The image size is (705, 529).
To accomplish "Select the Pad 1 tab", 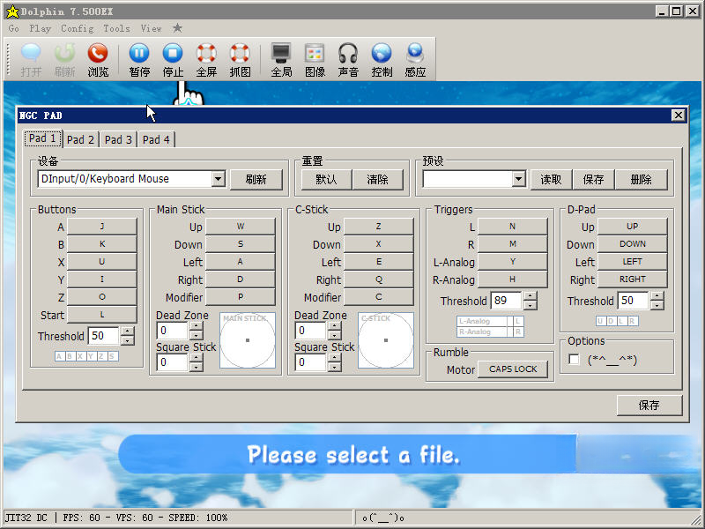I will coord(42,138).
